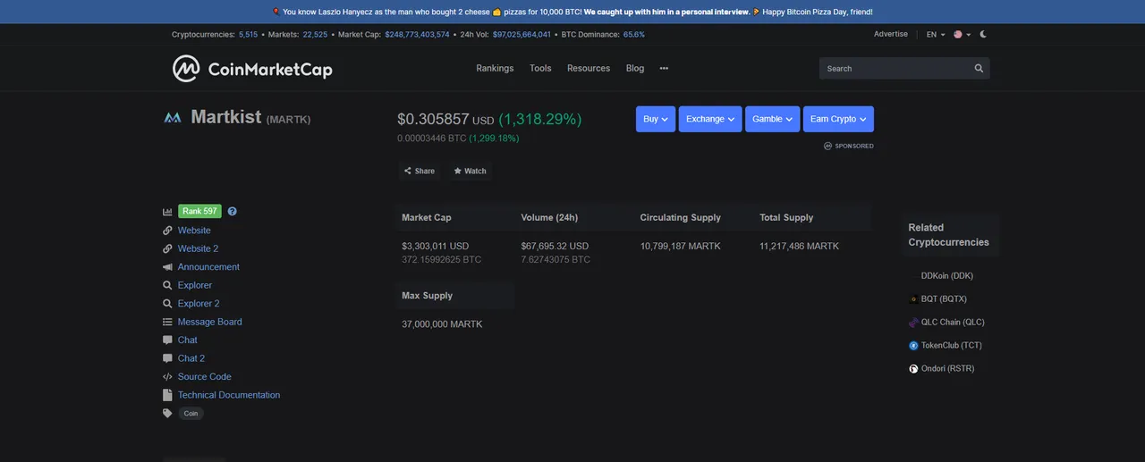Click the Advertise link
Image resolution: width=1145 pixels, height=462 pixels.
[890, 34]
